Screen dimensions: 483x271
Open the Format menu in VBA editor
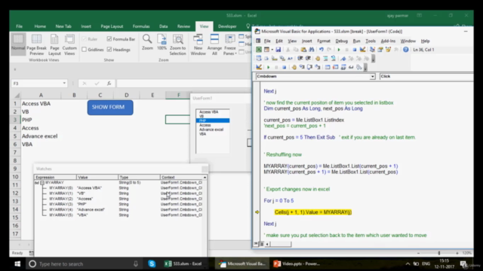click(x=324, y=41)
